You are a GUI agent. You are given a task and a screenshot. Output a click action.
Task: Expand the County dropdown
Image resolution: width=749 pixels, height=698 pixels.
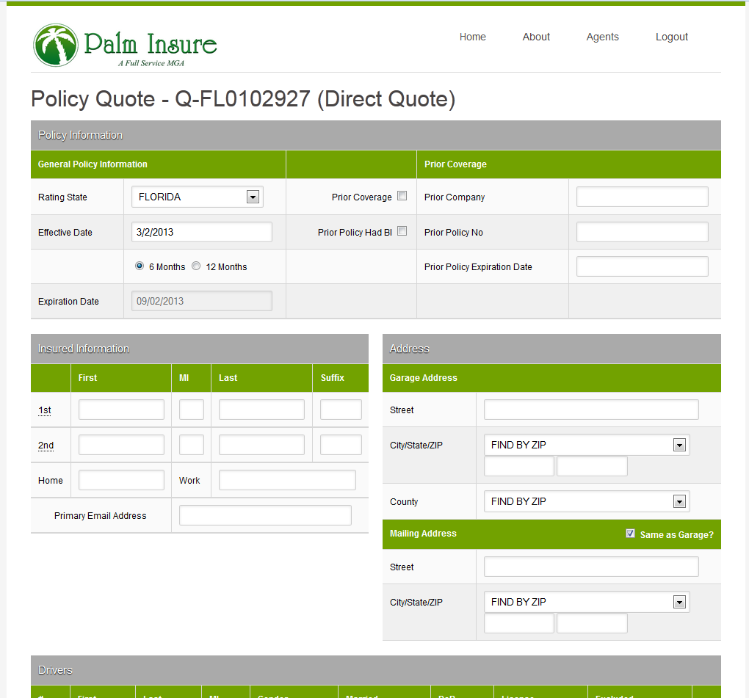pos(586,501)
